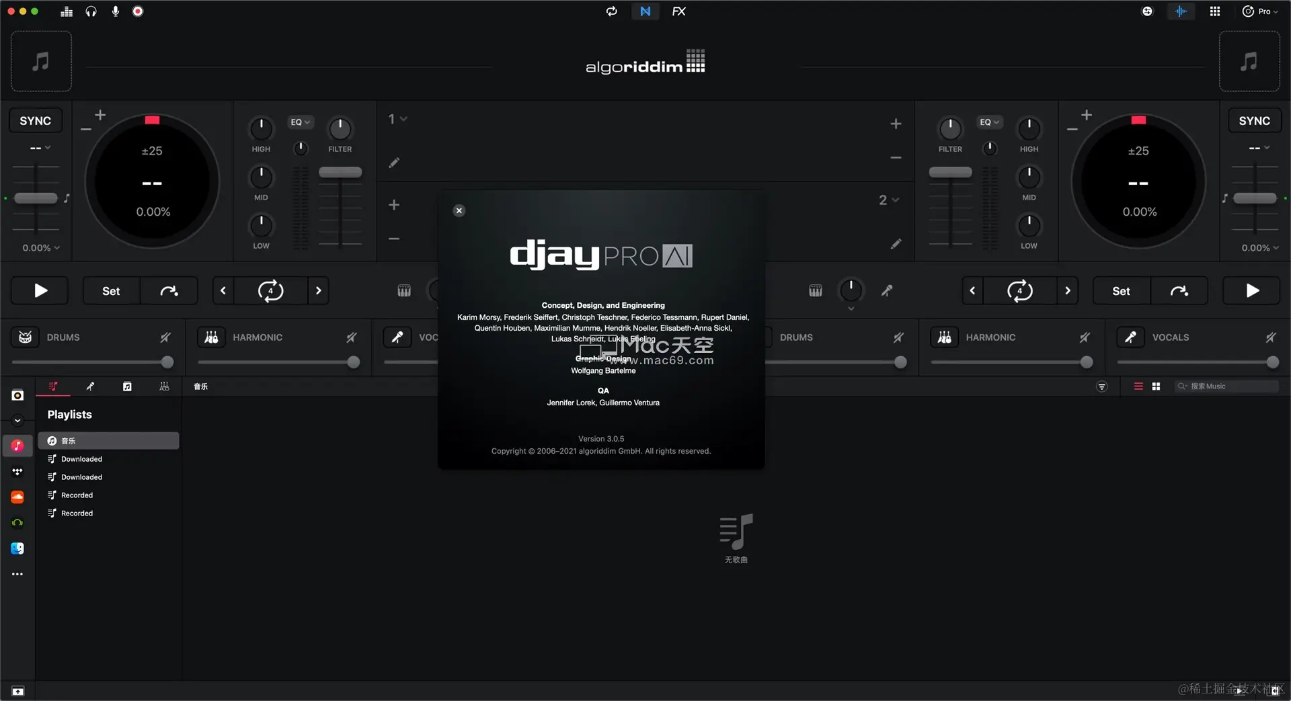
Task: Expand left deck 0.00% tempo range dropdown
Action: pos(41,248)
